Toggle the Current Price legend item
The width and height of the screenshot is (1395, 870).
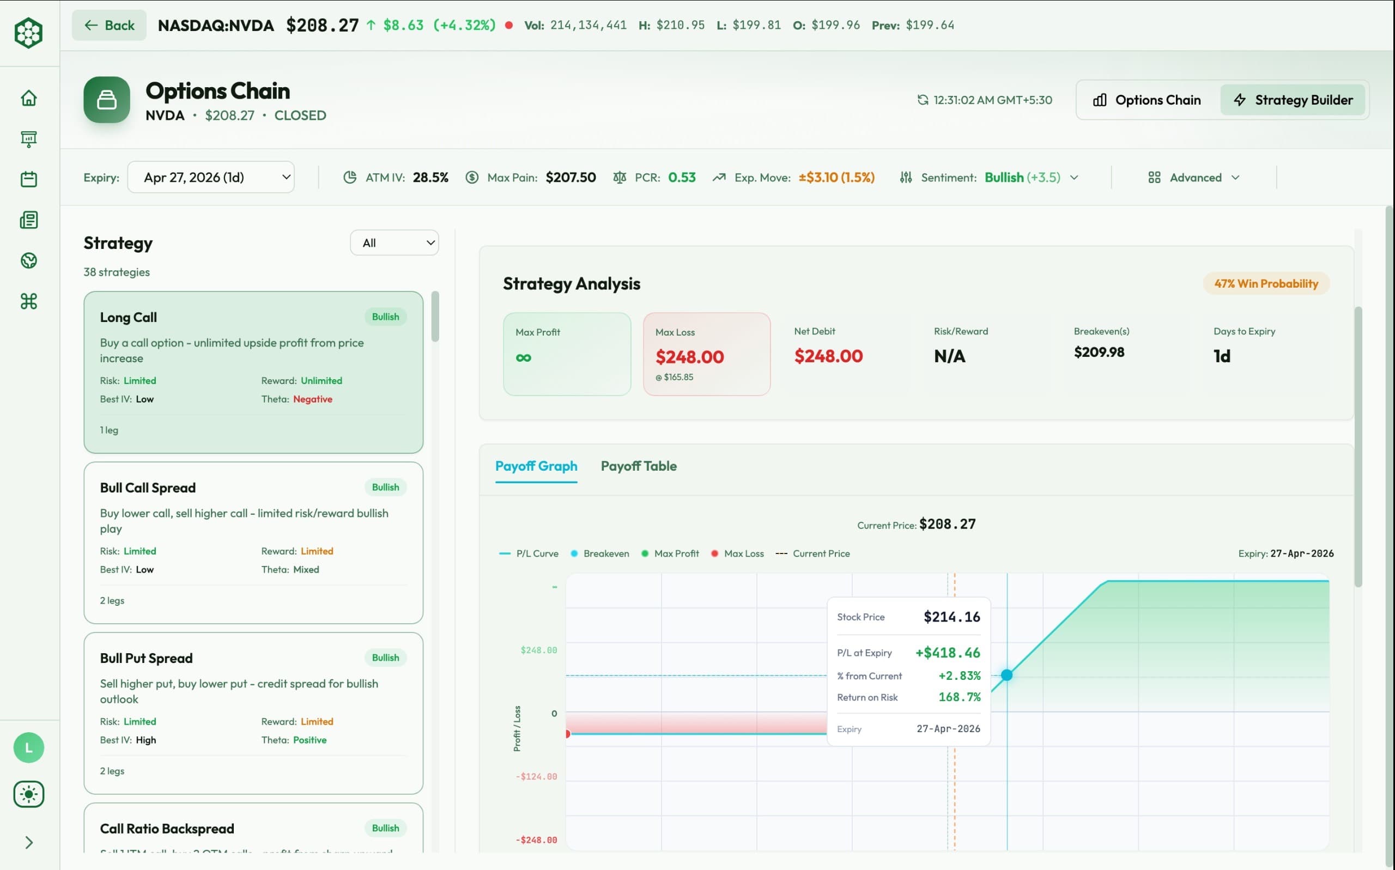pyautogui.click(x=812, y=553)
